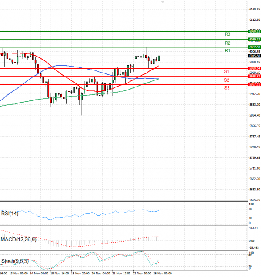This screenshot has width=261, height=277.
Task: Click the 5739.65 price axis value
Action: point(254,157)
